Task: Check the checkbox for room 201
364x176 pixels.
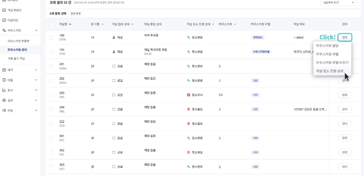Action: [x=52, y=66]
